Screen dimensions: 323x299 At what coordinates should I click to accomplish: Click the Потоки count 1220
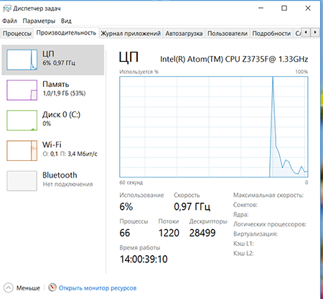tap(169, 233)
